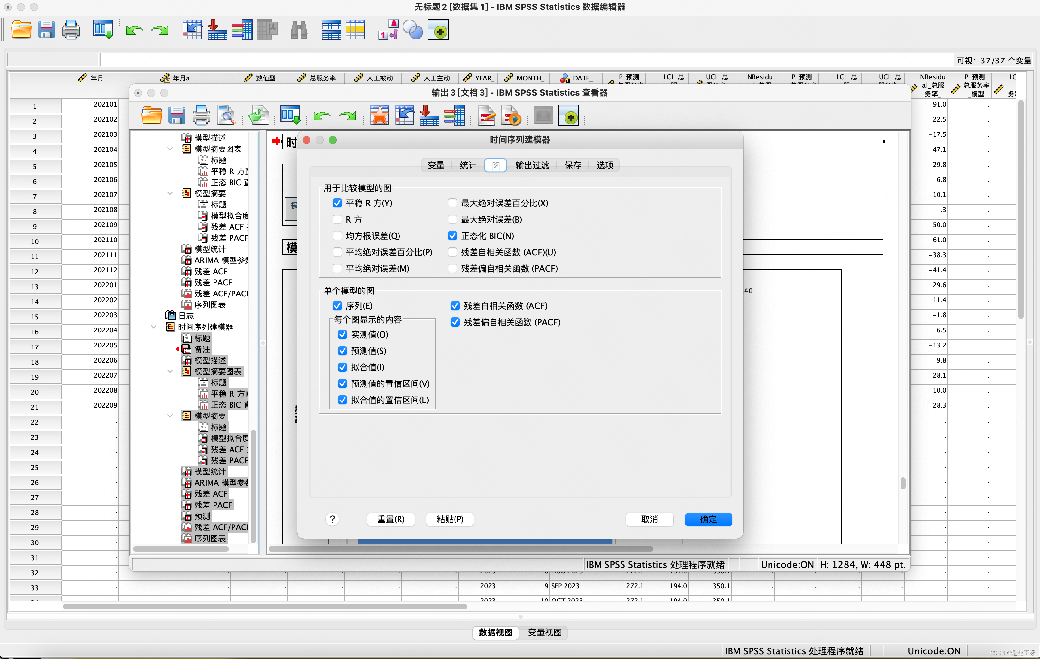
Task: Uncheck 正态化 BIC(N) option
Action: coord(452,236)
